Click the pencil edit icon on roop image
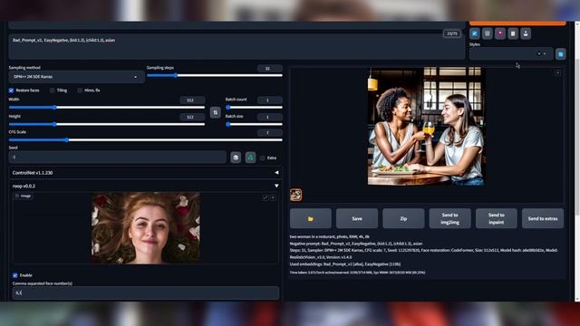 click(266, 197)
